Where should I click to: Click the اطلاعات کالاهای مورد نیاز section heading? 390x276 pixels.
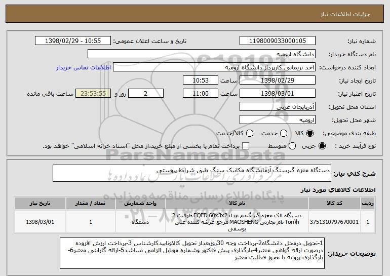pos(338,190)
